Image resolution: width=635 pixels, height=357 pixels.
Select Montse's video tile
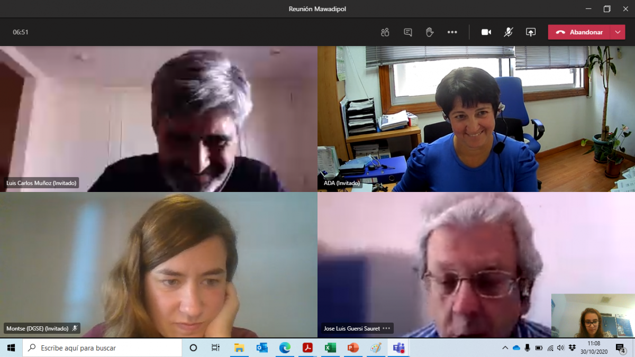[x=158, y=265]
